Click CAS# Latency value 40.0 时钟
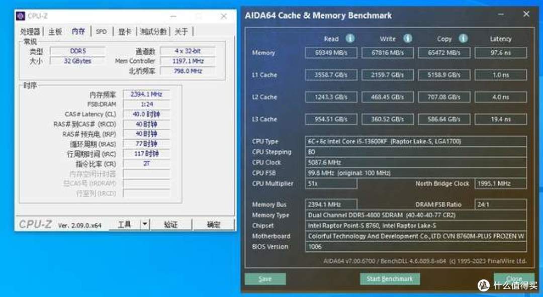Viewport: 543px width, 297px height. pyautogui.click(x=146, y=114)
